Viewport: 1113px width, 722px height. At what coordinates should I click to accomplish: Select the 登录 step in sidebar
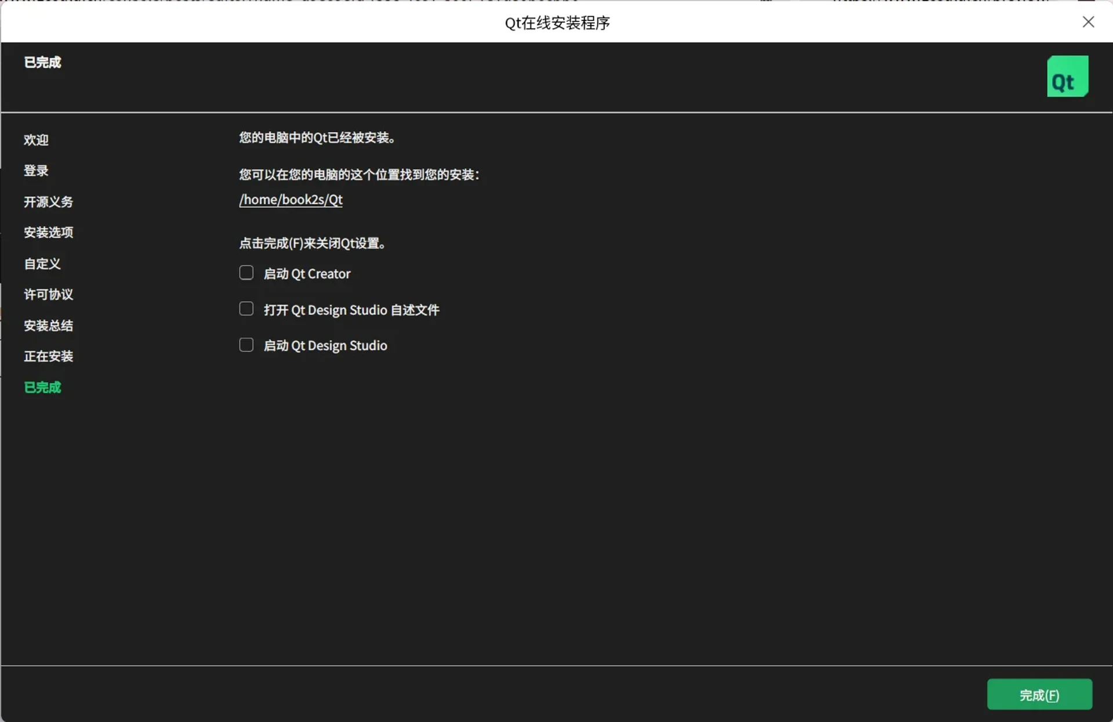coord(36,171)
